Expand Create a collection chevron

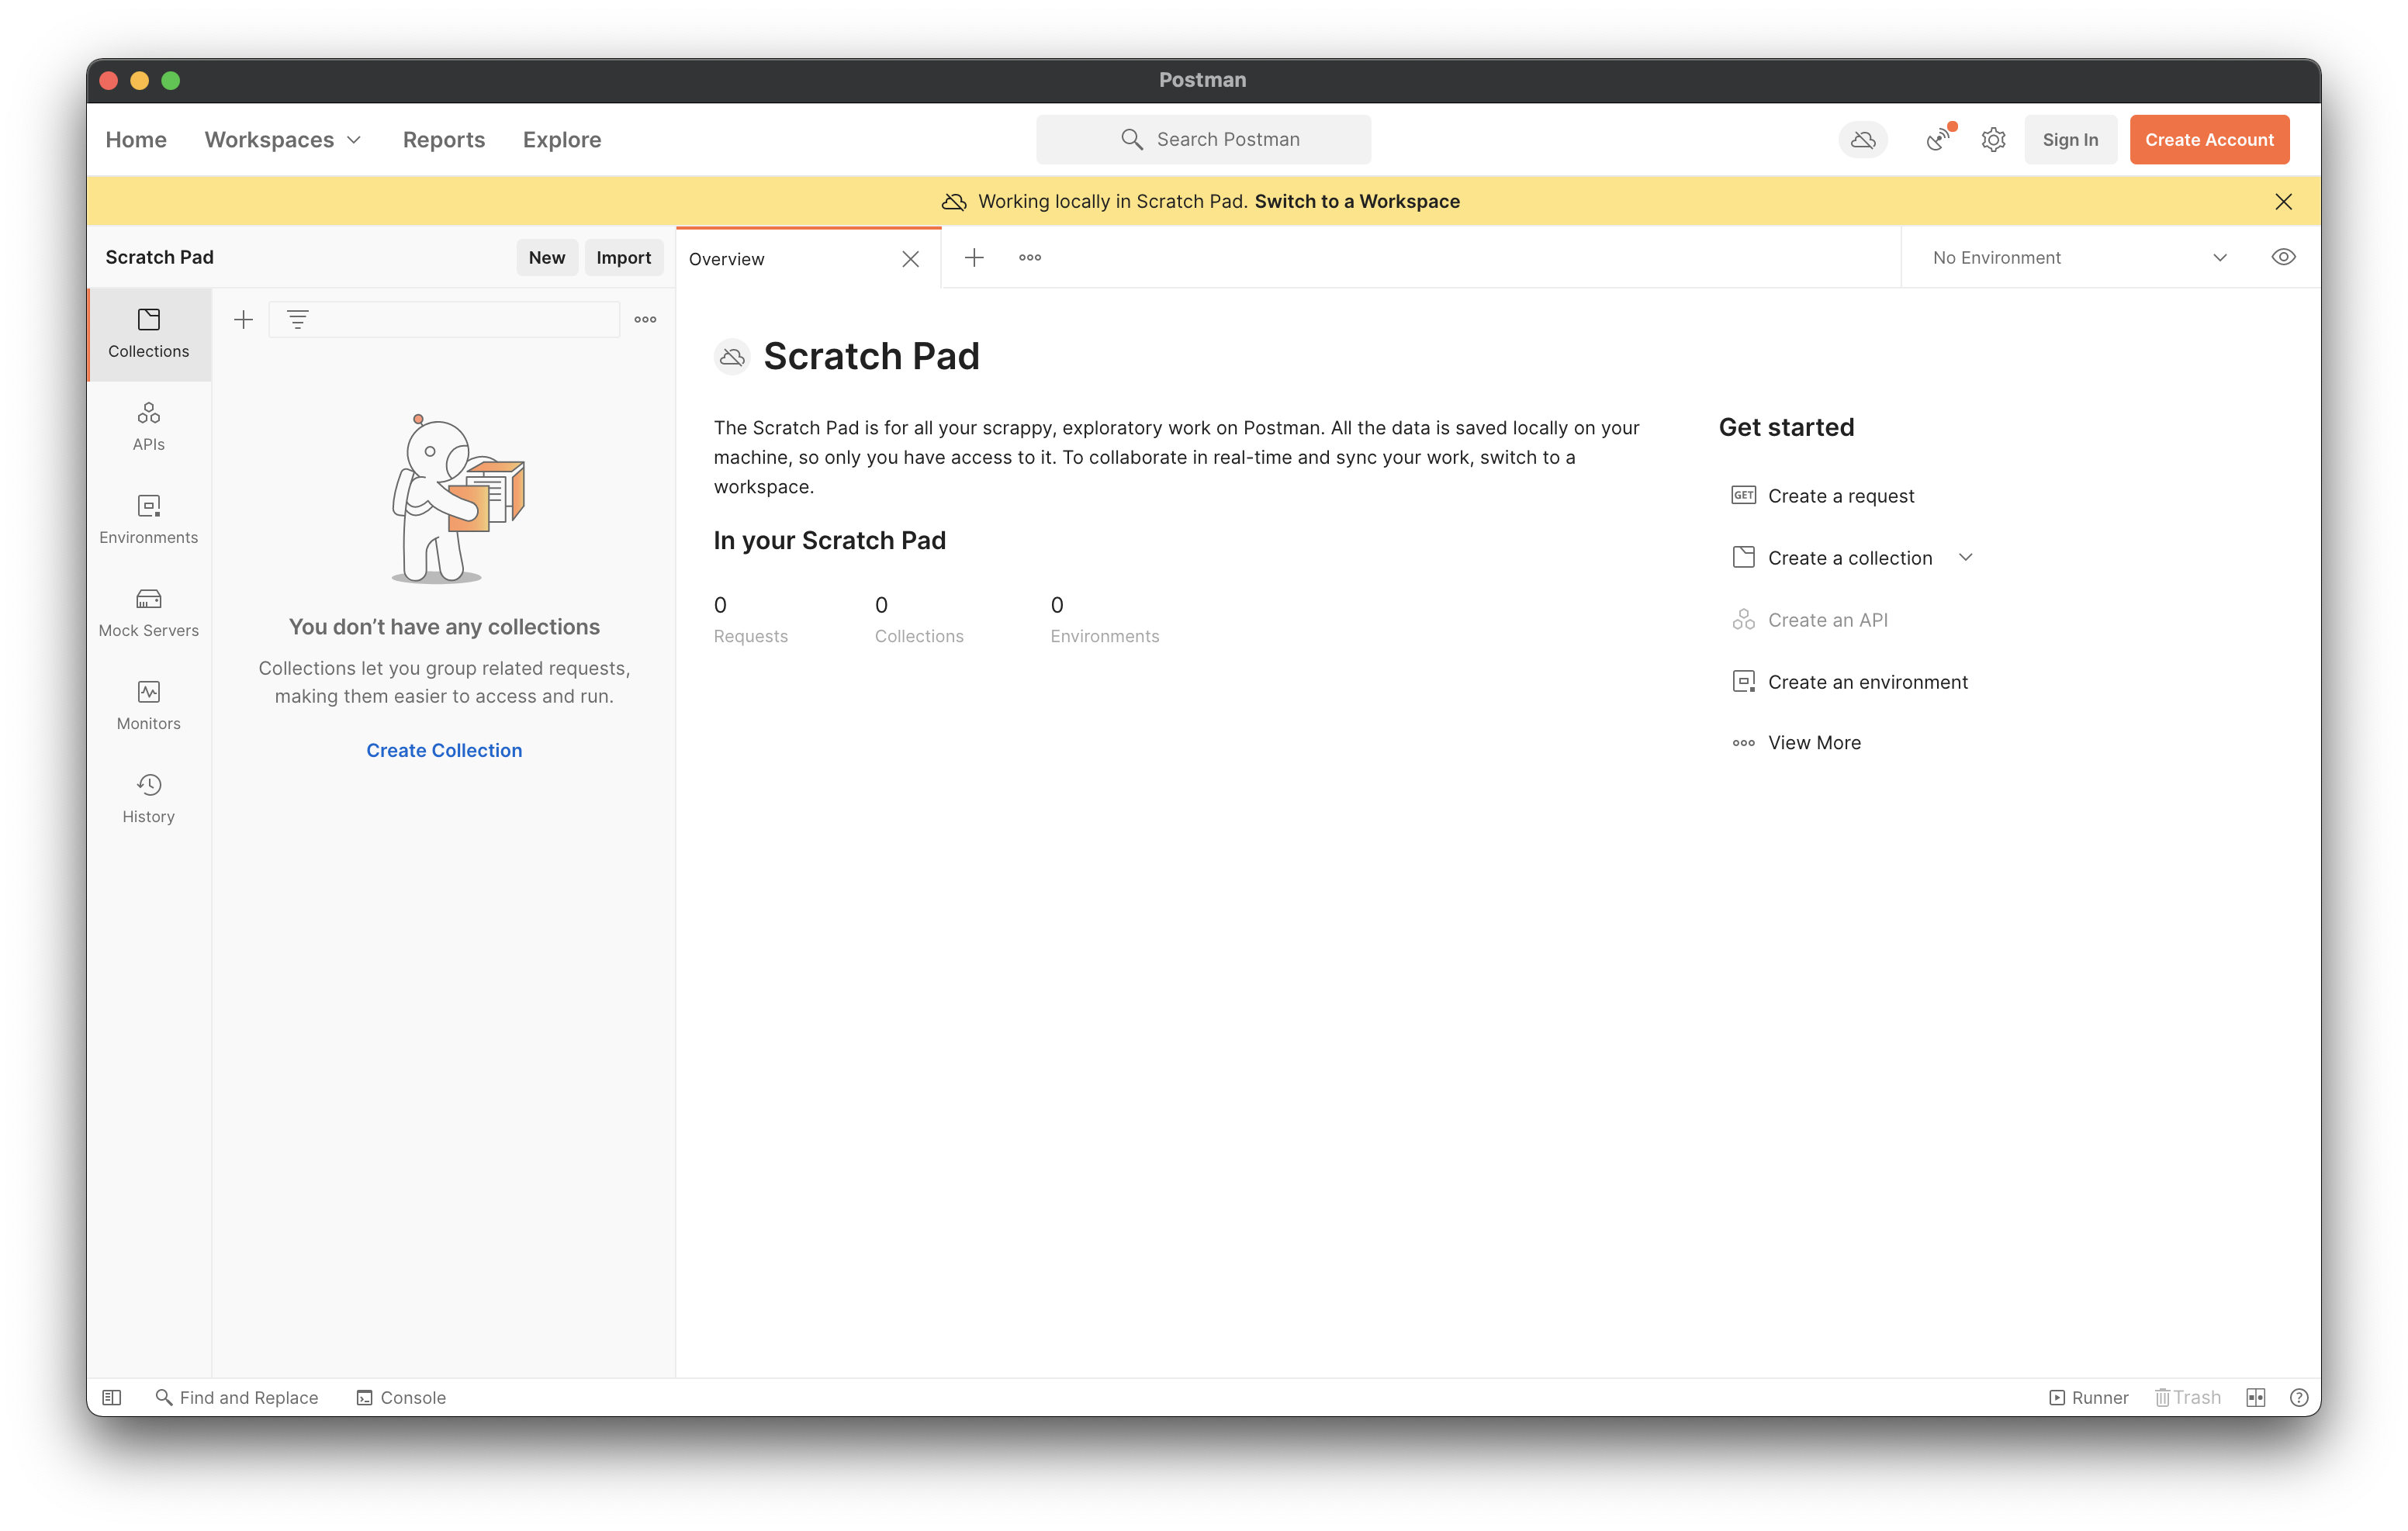(1965, 557)
